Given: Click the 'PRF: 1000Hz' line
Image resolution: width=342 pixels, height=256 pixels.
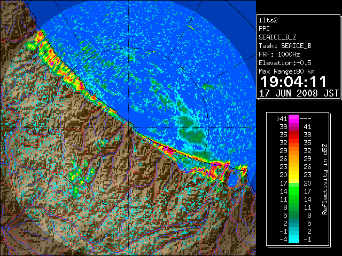Looking at the screenshot, I should (279, 54).
